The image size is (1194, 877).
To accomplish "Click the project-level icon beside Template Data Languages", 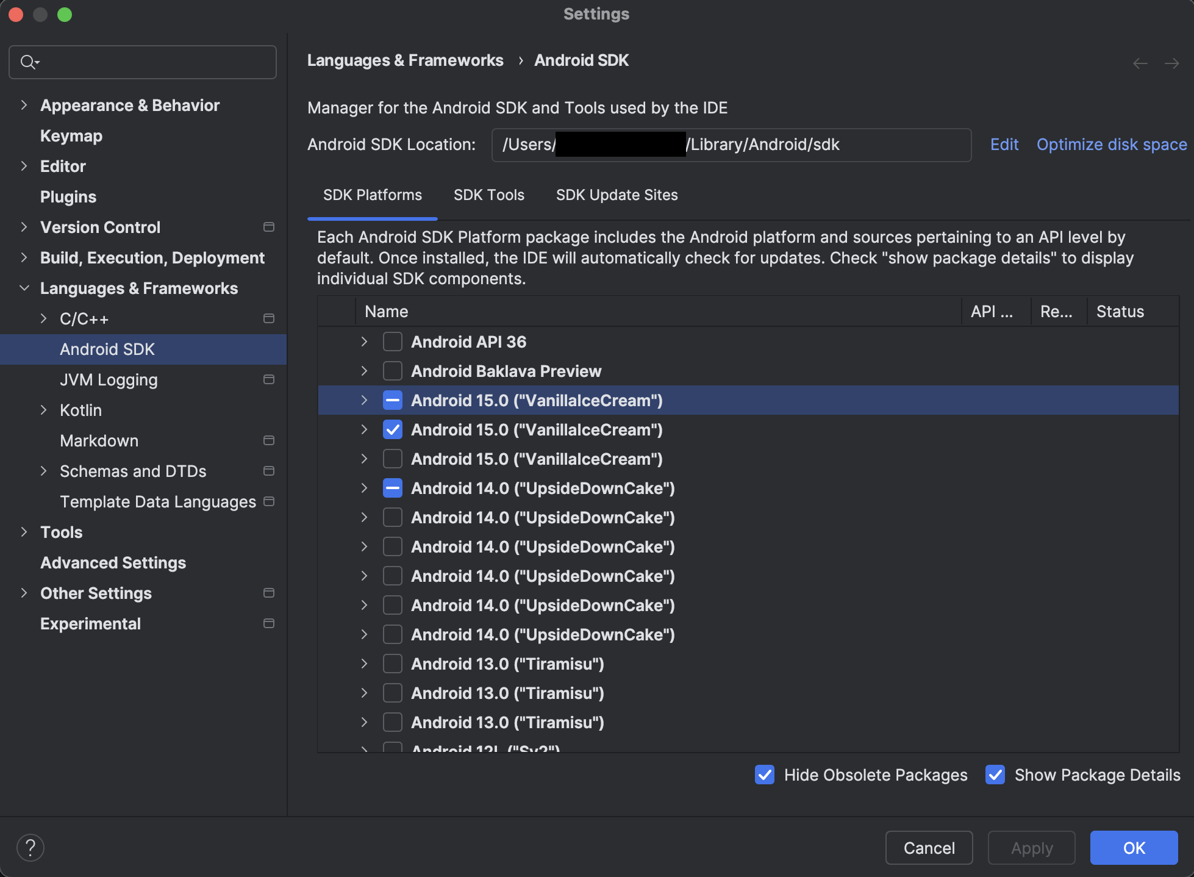I will (268, 501).
